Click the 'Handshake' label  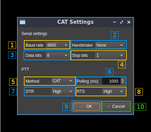[82, 45]
